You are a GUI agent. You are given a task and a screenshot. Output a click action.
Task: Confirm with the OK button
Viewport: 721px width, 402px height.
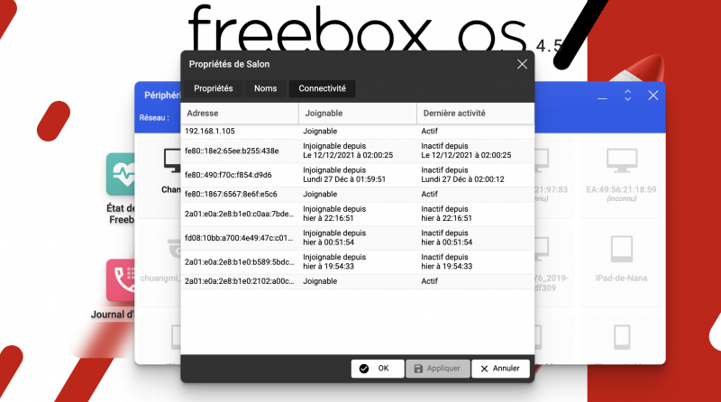(x=378, y=369)
